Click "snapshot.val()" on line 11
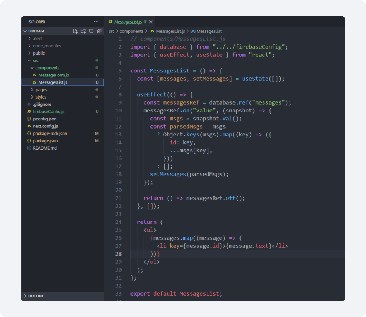 point(216,119)
